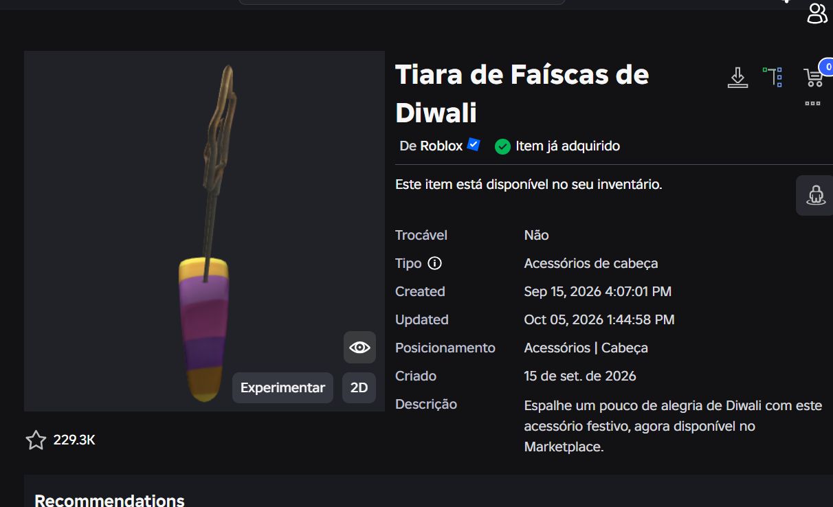Open the hierarchy tree icon near the cart
The height and width of the screenshot is (507, 833).
coord(773,77)
